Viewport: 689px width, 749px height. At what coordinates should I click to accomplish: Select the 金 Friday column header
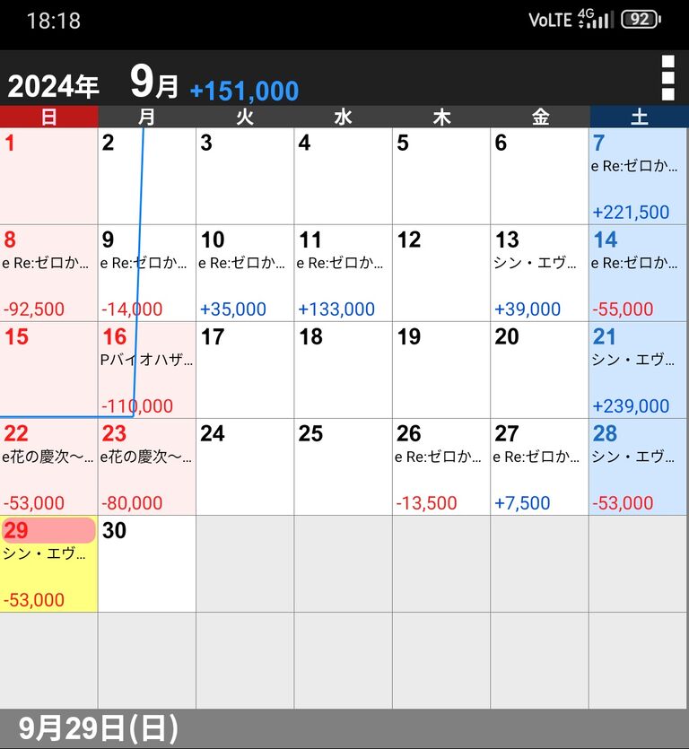[x=540, y=117]
